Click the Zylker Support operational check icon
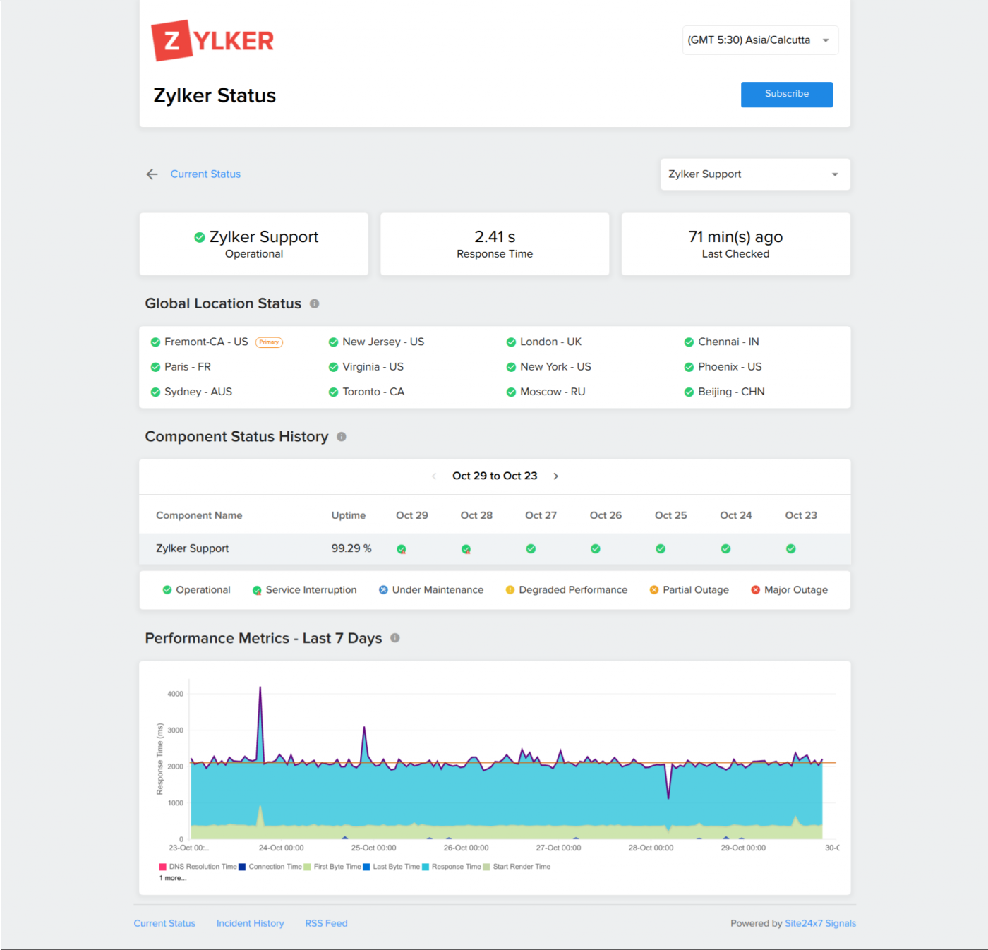The height and width of the screenshot is (950, 988). 200,237
